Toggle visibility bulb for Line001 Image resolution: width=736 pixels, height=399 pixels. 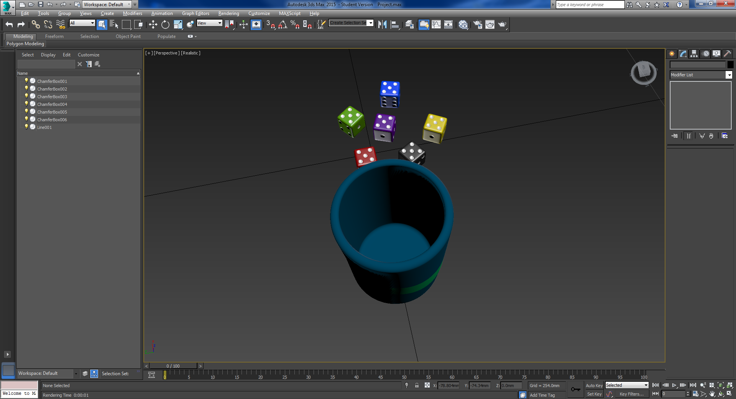26,127
